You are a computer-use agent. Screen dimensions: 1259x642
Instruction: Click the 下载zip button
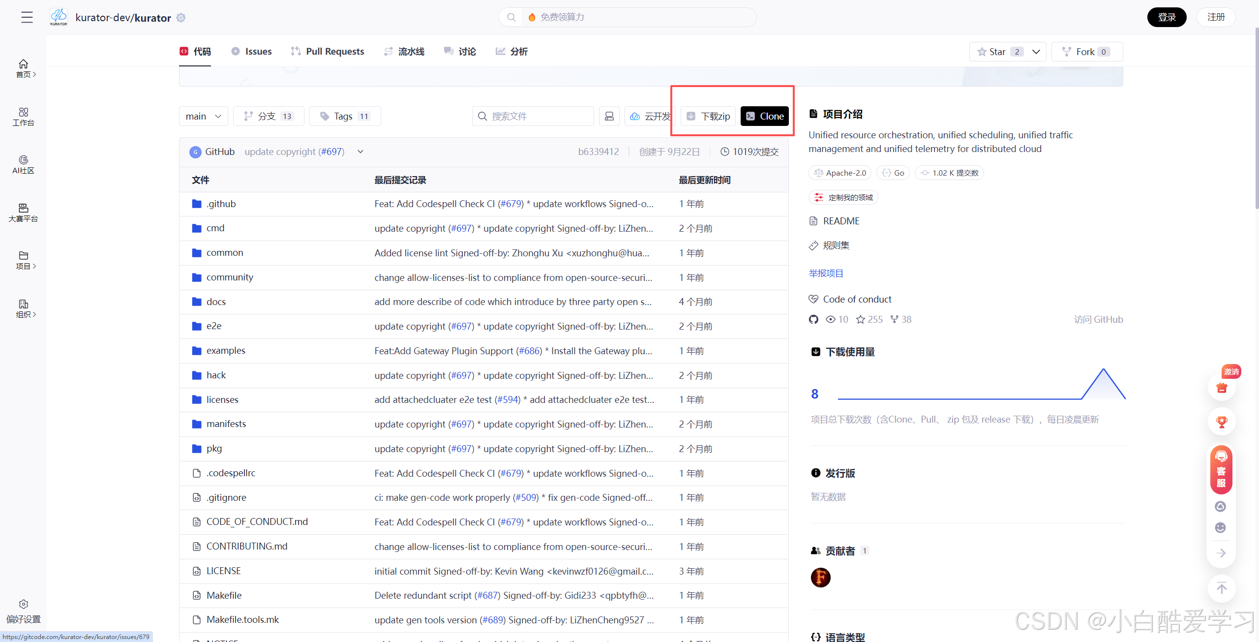708,116
